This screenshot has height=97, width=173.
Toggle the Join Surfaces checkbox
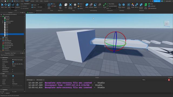point(21,8)
